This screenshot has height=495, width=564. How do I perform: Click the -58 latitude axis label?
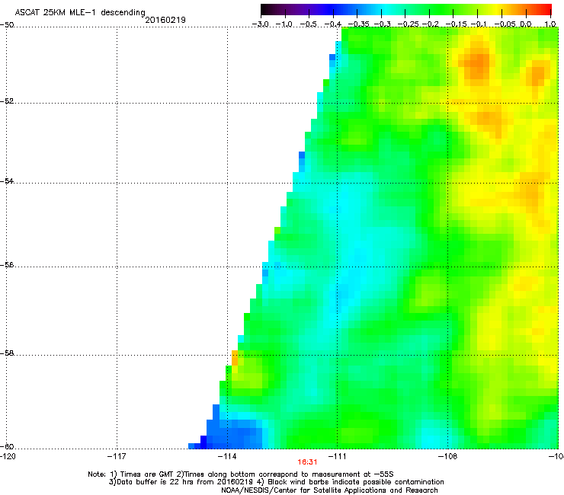7,353
